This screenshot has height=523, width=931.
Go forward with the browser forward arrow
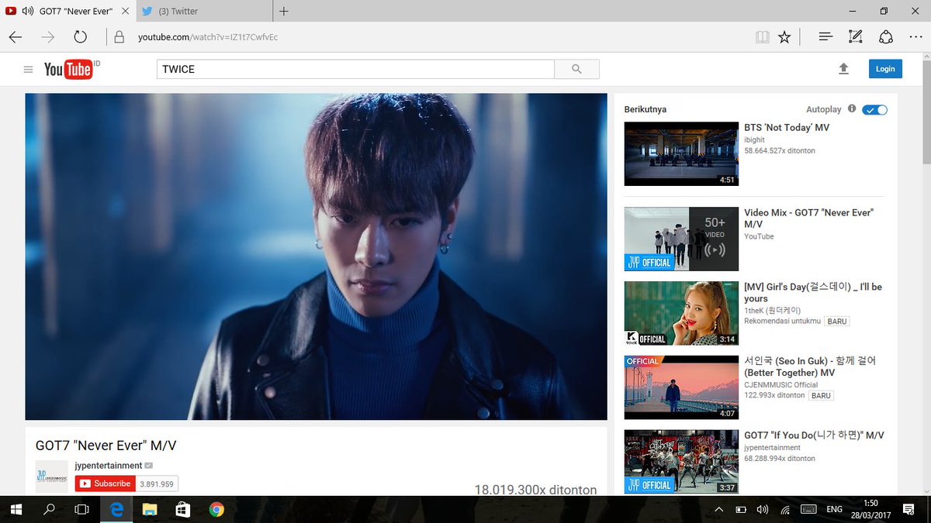(x=48, y=36)
